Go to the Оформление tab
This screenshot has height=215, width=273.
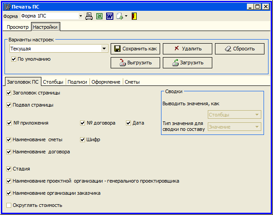106,82
